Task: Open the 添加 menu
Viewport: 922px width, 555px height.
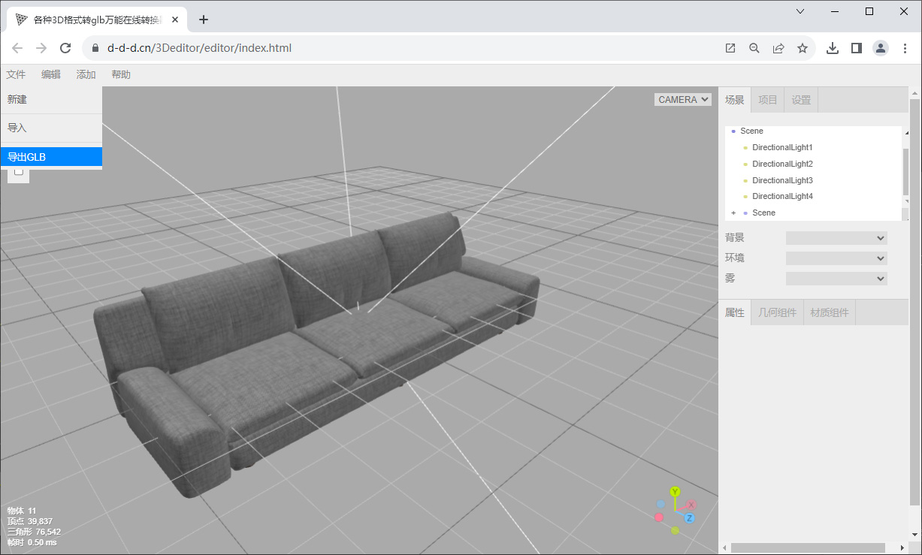Action: [x=86, y=75]
